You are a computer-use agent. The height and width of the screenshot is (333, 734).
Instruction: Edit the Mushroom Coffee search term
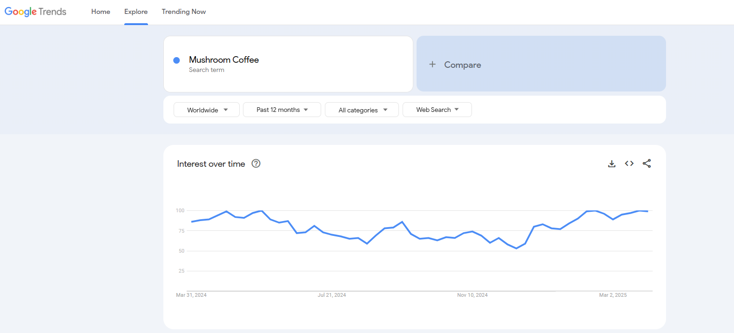(224, 59)
